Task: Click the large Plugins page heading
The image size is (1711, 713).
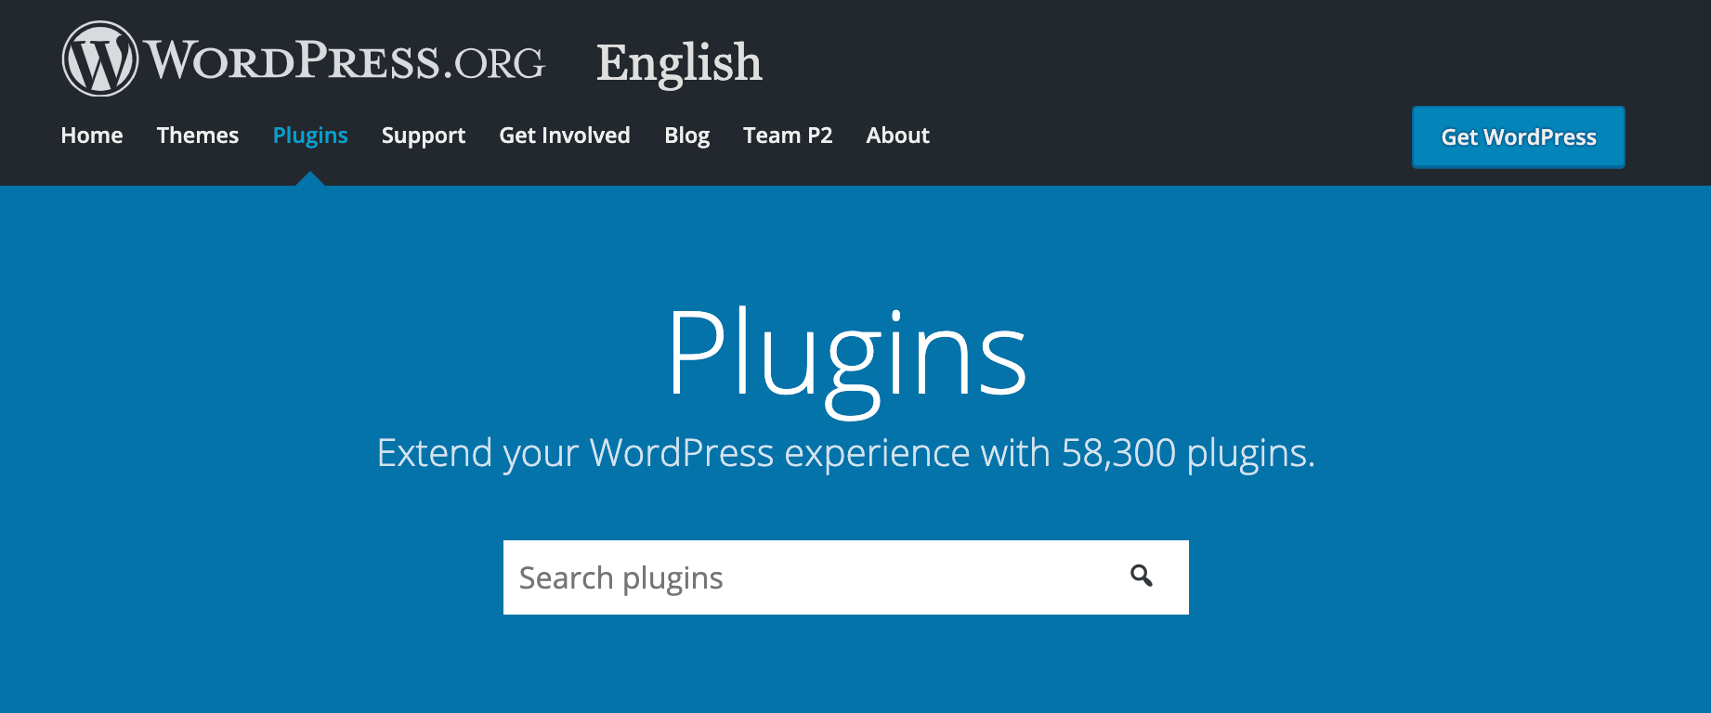Action: point(846,355)
